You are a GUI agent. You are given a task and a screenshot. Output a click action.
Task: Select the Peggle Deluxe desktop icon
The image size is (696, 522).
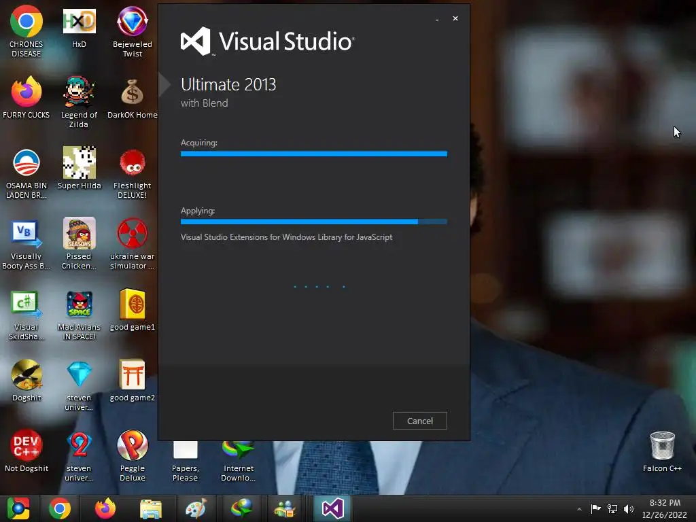133,455
